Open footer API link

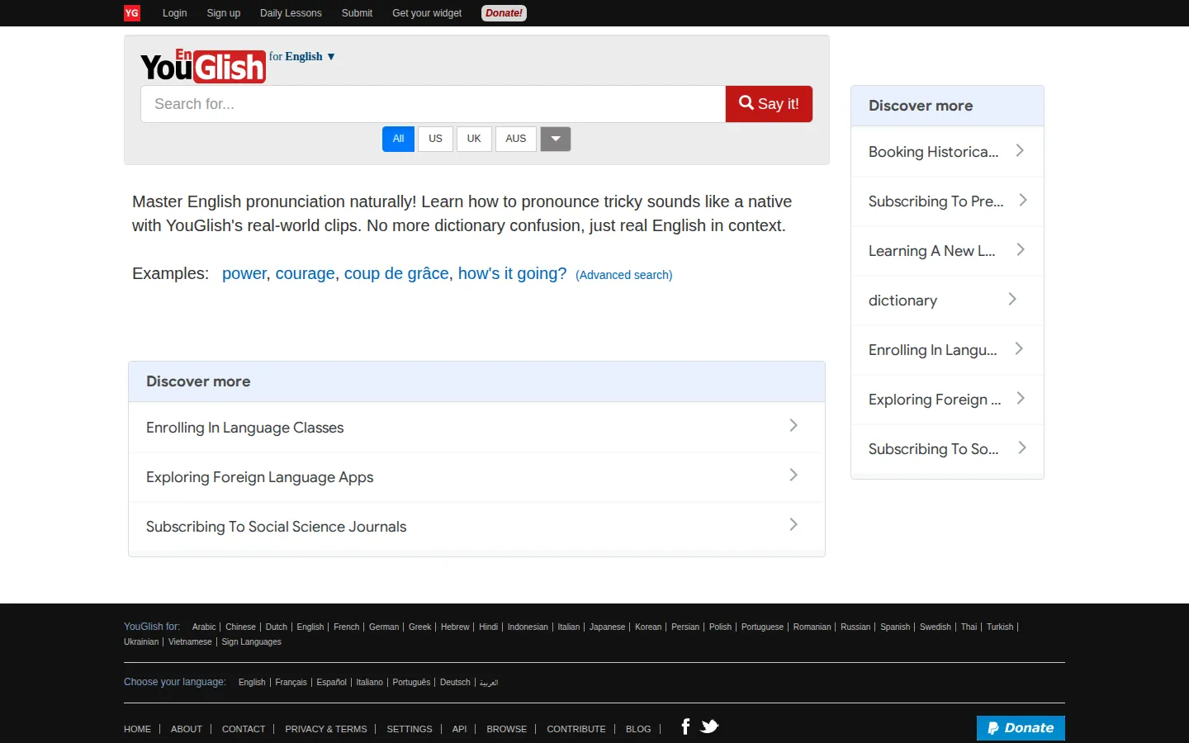point(460,729)
